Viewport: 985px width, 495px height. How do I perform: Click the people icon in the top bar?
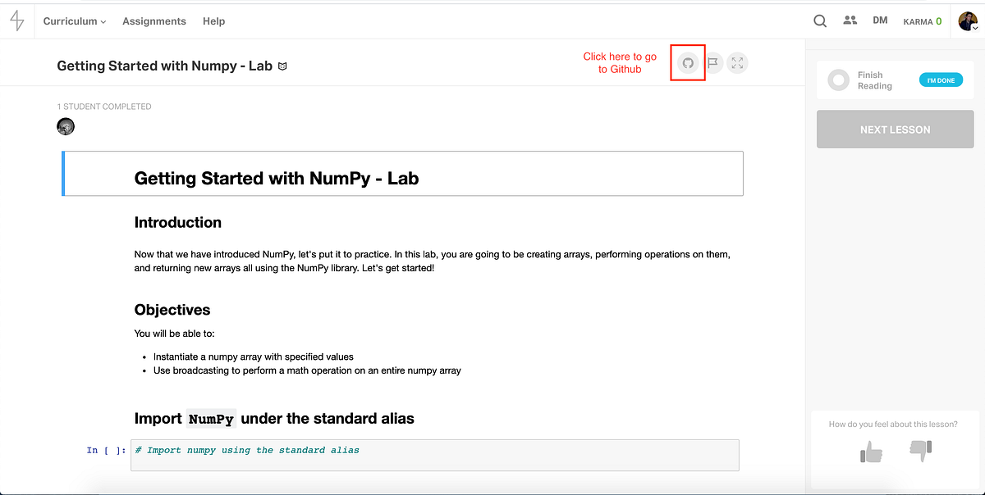850,20
